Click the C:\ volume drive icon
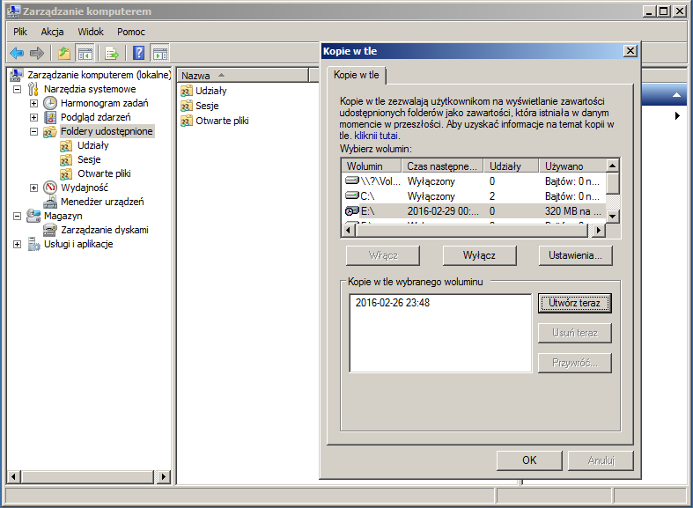This screenshot has height=508, width=693. (352, 195)
